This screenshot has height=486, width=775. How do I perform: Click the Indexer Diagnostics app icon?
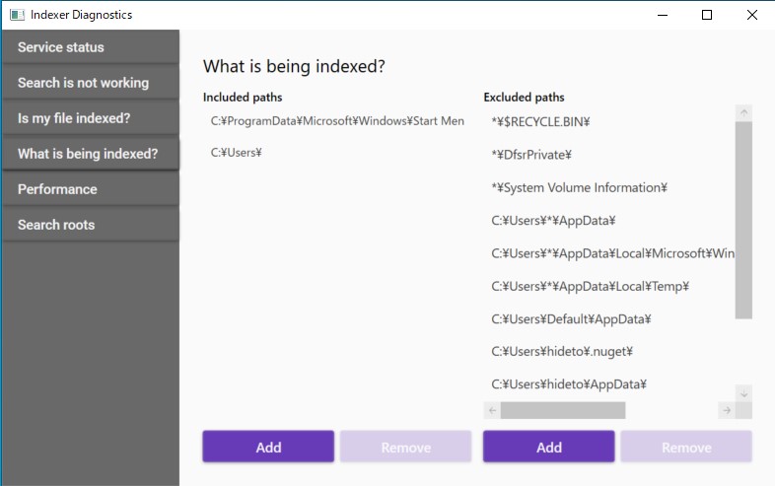pyautogui.click(x=17, y=15)
